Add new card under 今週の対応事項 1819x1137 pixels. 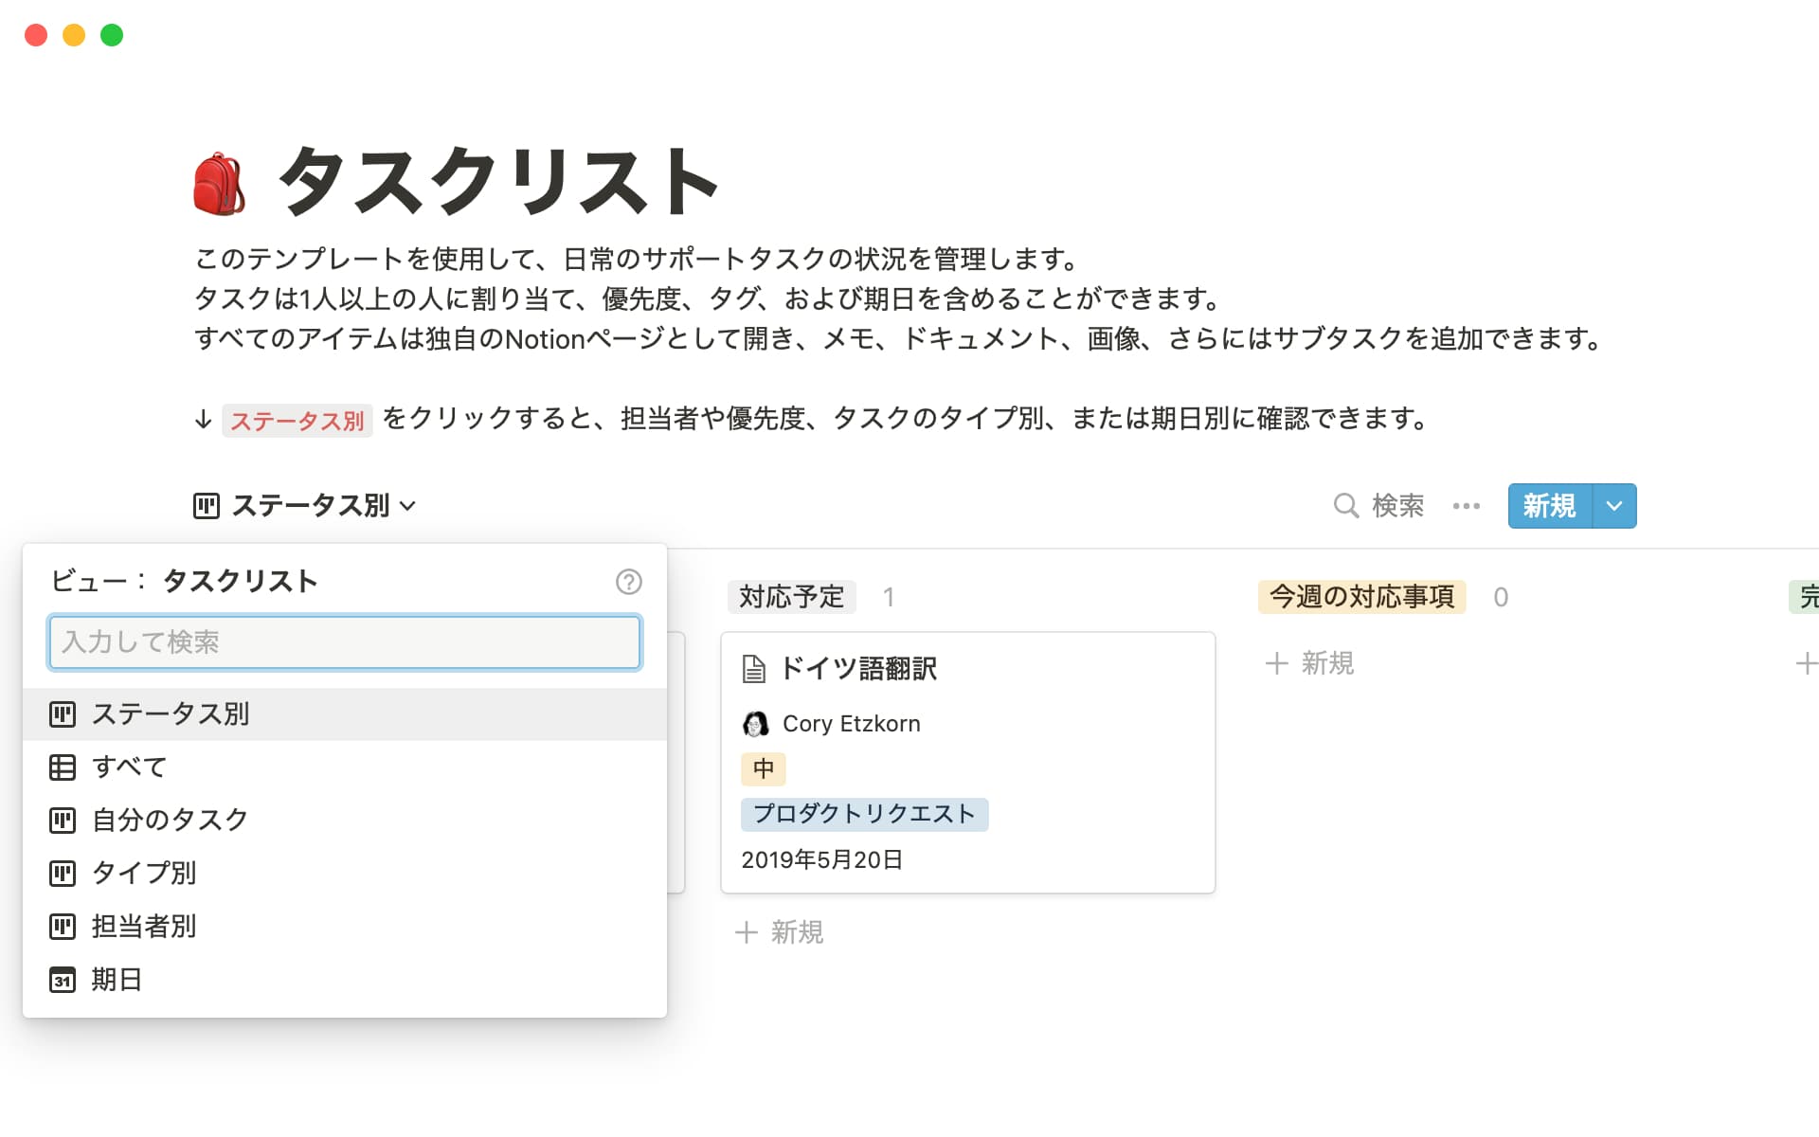1309,663
